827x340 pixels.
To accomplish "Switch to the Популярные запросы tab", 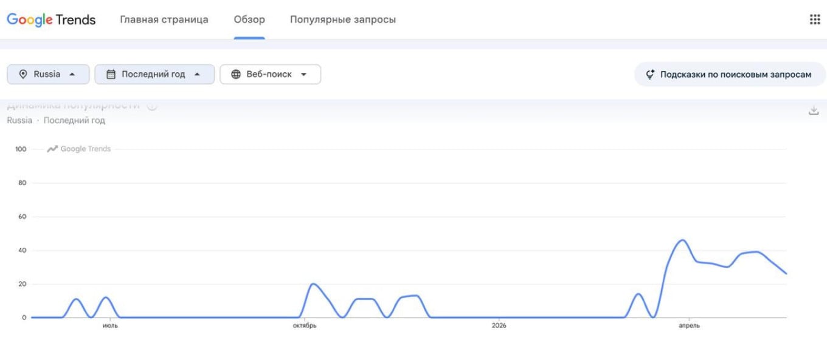I will click(343, 19).
